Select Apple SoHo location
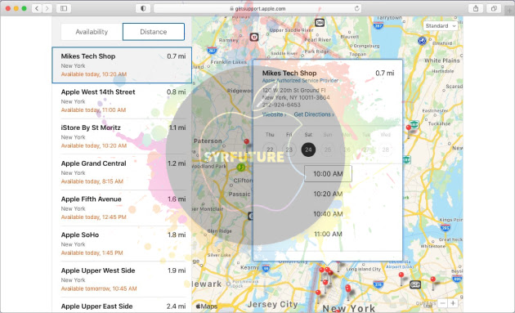Screen dimensions: 515x313 click(x=122, y=244)
